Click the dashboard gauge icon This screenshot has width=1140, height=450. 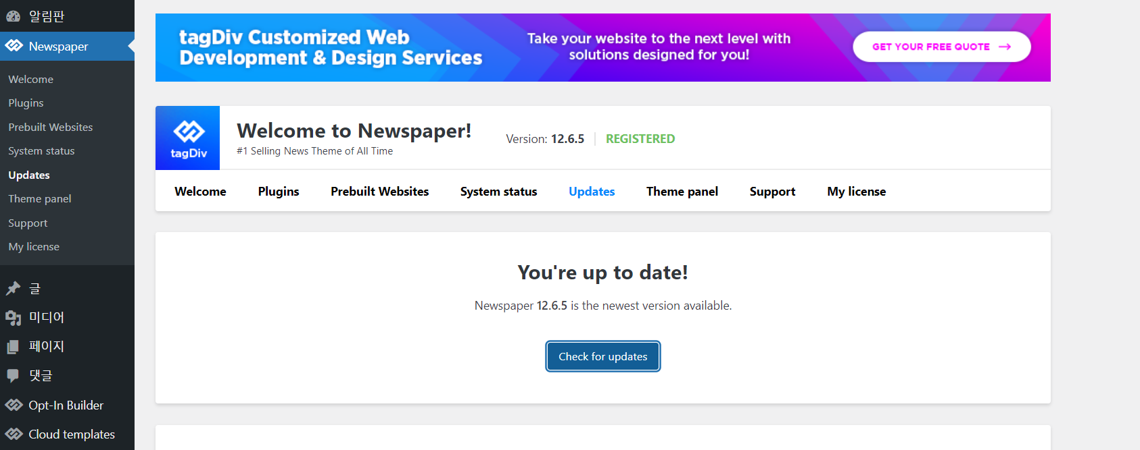[x=14, y=16]
